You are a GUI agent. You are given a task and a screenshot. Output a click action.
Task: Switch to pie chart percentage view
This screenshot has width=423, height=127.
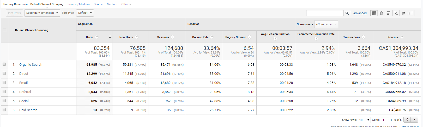(382, 13)
